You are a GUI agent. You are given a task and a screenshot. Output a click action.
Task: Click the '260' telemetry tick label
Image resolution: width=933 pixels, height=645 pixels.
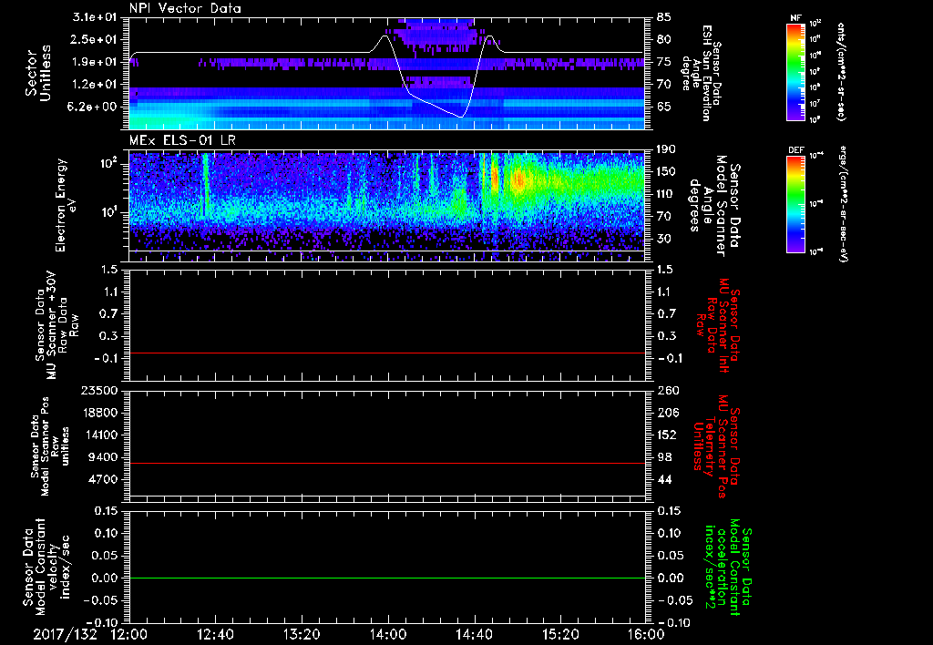pos(666,391)
